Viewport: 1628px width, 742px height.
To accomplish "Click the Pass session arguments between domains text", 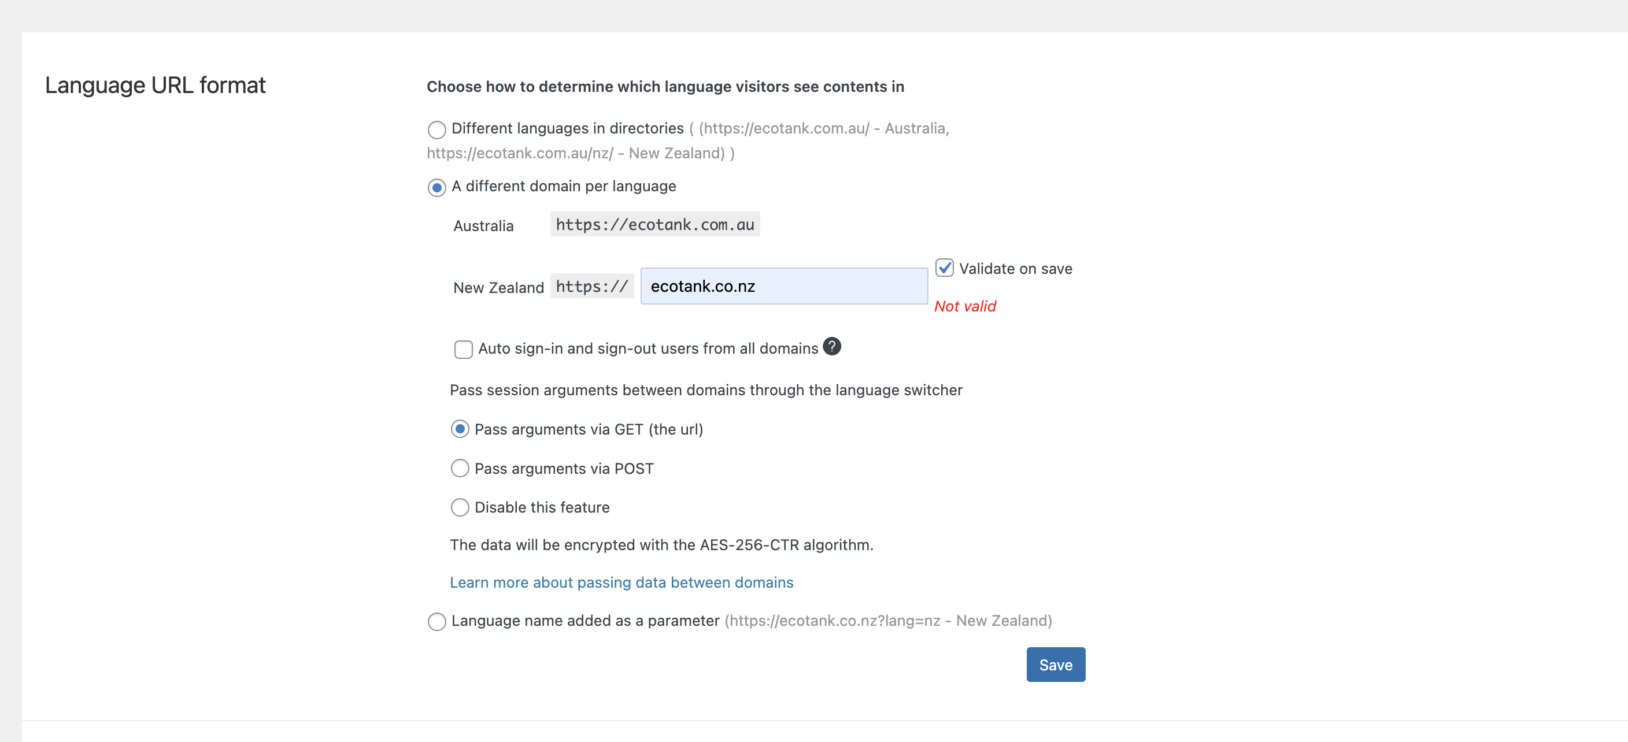I will click(706, 390).
